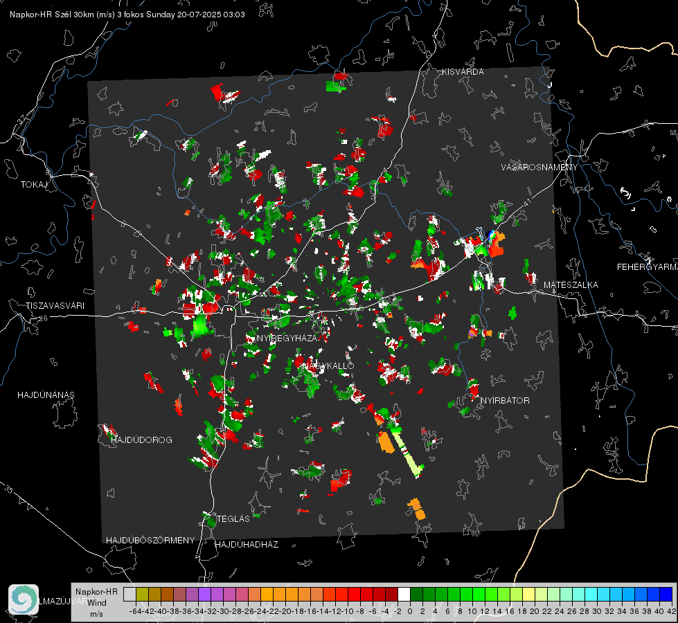Click the HAJDÚBÖSZÖRMÉNY town label
Screen dimensions: 678x623
[x=150, y=540]
